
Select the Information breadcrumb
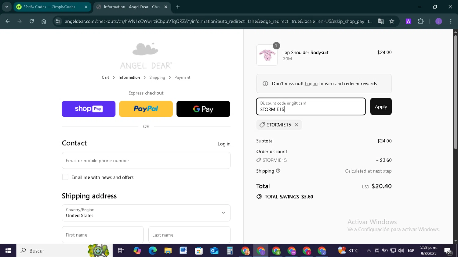(x=129, y=77)
